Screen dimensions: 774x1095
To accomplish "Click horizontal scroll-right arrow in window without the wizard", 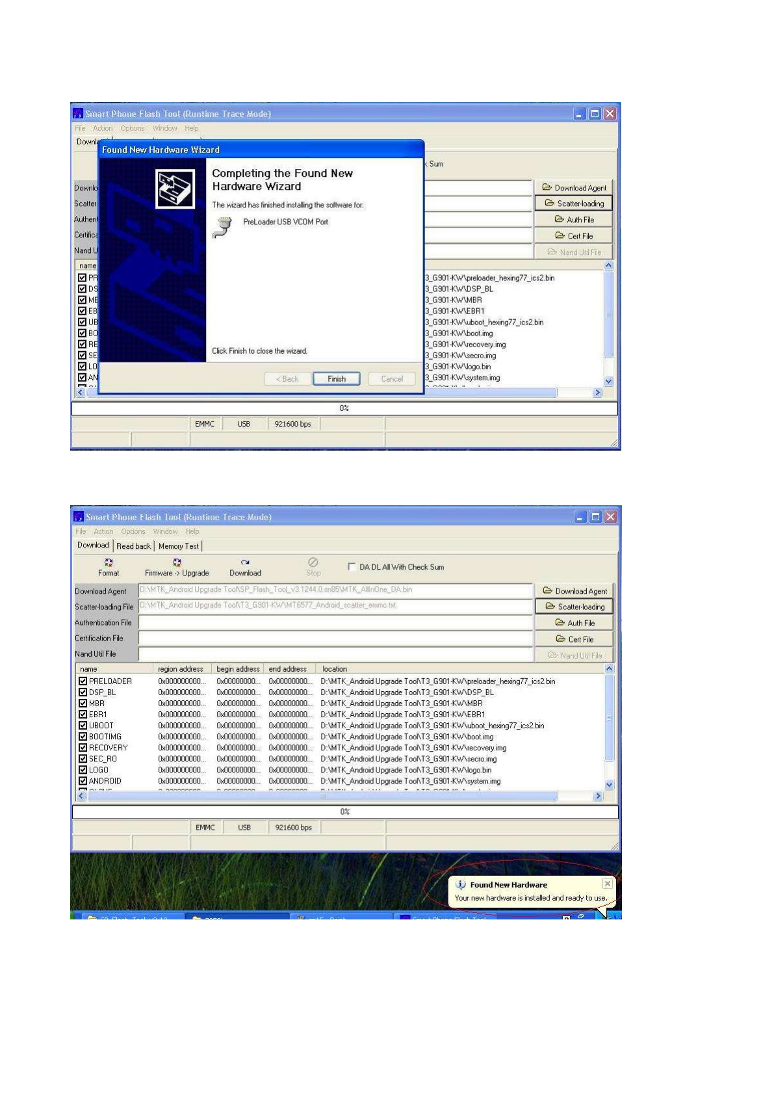I will point(598,796).
